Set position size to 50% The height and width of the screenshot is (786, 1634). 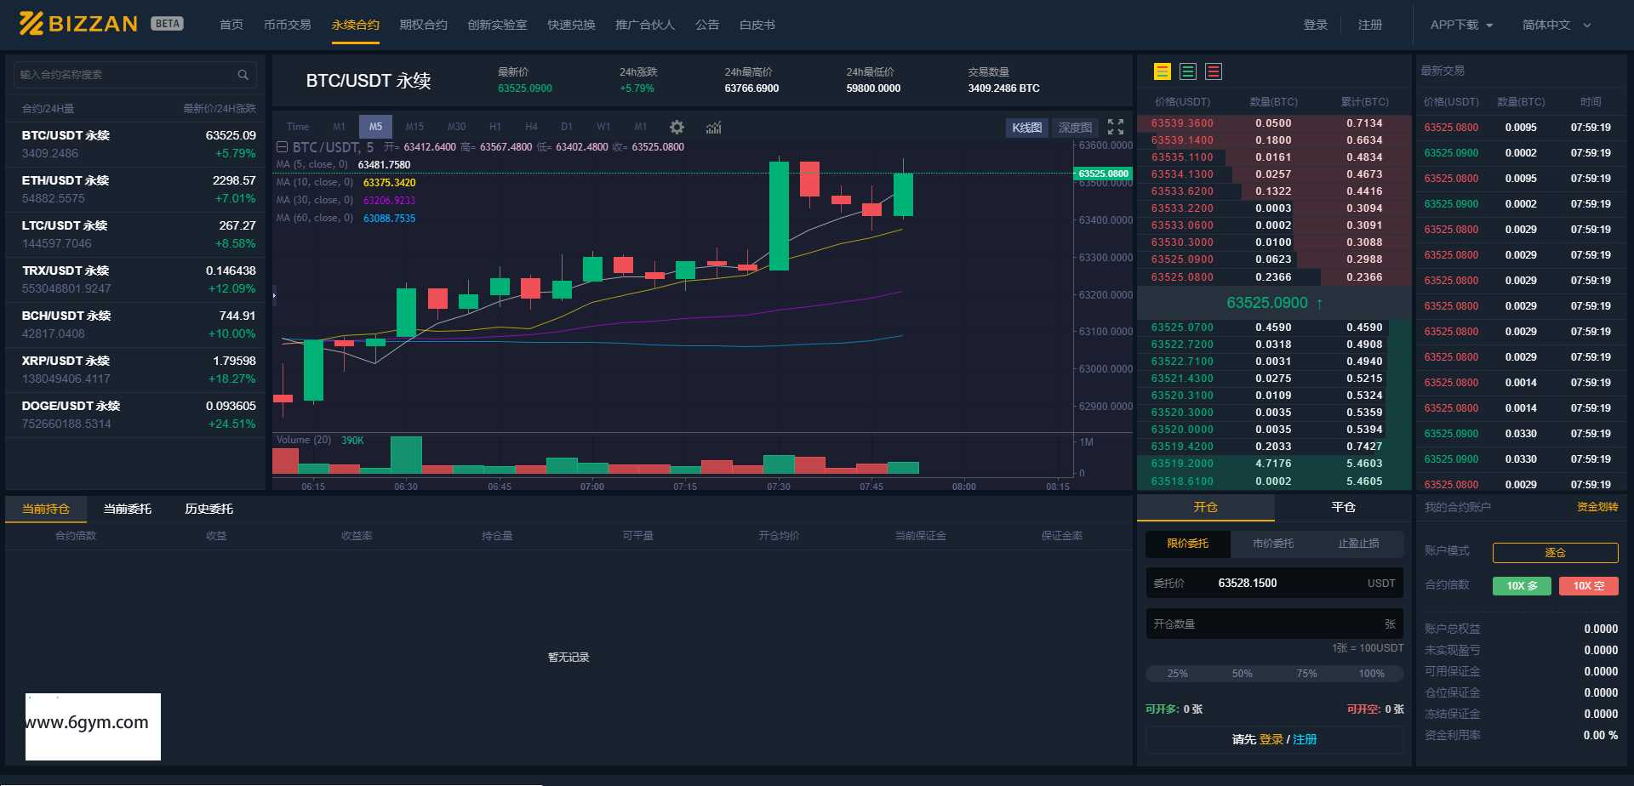(1242, 674)
